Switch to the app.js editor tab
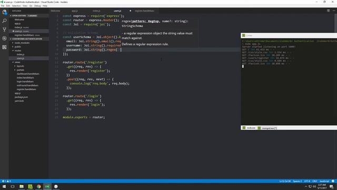This screenshot has height=190, width=337. coord(75,11)
